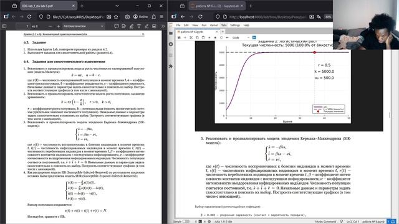Image resolution: width=399 pixels, height=224 pixels.
Task: Save the notebook with toolbar save icon
Action: pos(179,37)
